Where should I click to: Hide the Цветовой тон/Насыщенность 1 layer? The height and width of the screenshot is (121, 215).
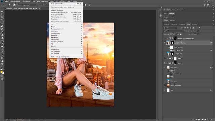click(165, 38)
